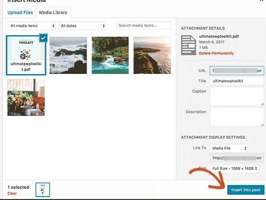Open the Full Size dropdown

(234, 169)
